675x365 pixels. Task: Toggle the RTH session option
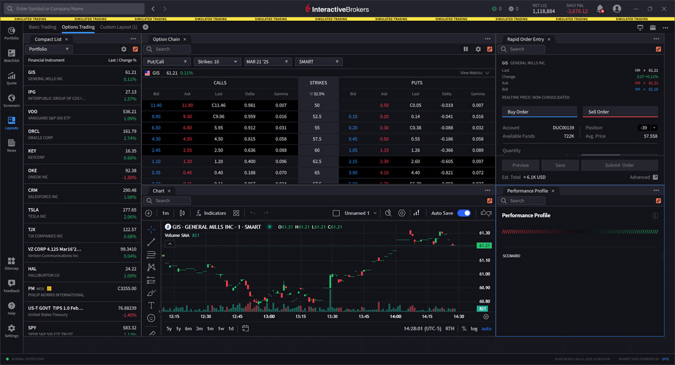point(450,328)
